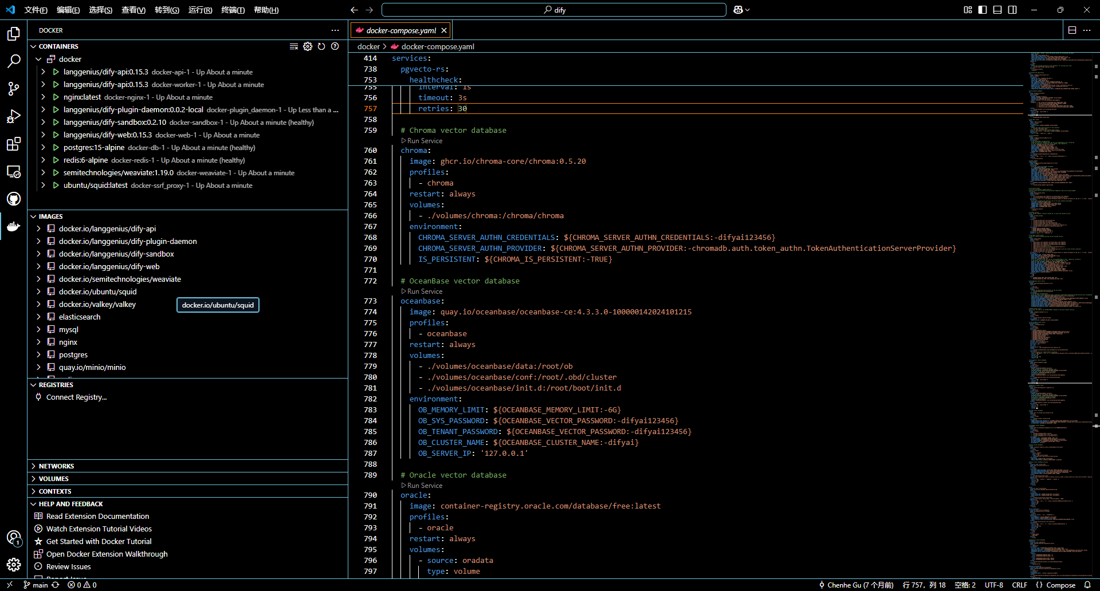Go back in navigation history
Viewport: 1100px width, 591px height.
[354, 10]
